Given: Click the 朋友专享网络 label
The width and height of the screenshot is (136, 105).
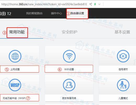Looking at the screenshot, I should click(x=69, y=98).
